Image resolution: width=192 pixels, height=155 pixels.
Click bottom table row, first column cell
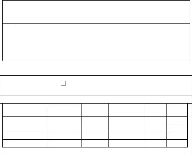click(25, 143)
